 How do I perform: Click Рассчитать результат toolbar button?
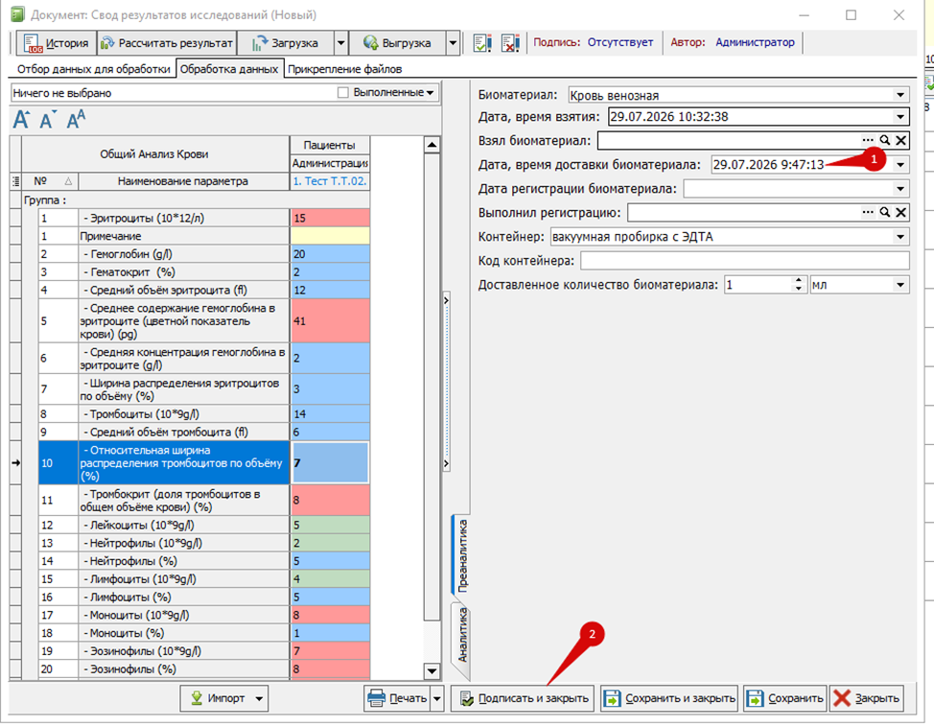pyautogui.click(x=167, y=43)
